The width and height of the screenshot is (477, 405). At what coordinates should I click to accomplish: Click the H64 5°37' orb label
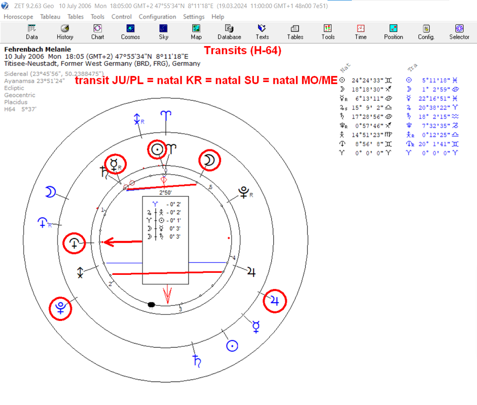coord(20,109)
